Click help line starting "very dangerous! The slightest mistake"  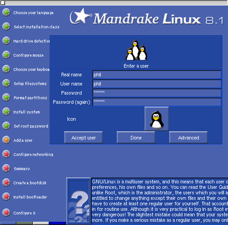point(160,214)
